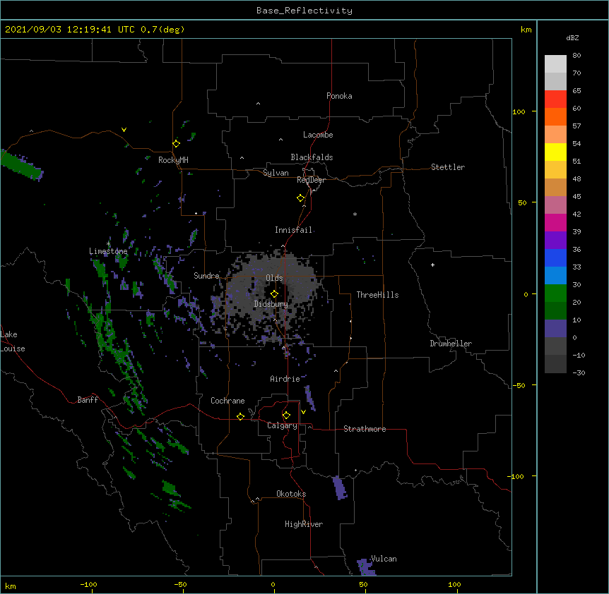Click the HighRiver label
Screen dimensions: 609x594
304,524
